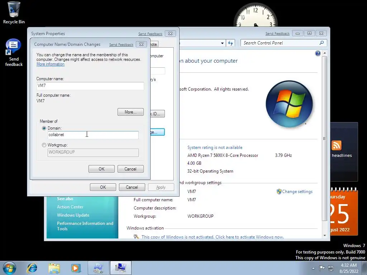Click Cancel in System Properties dialog
This screenshot has width=367, height=275.
coord(132,187)
